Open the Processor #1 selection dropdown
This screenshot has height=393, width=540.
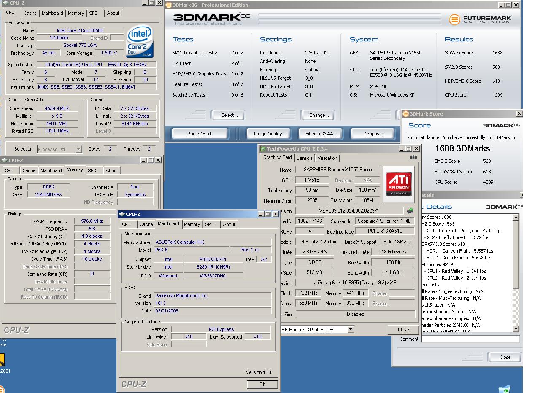pos(78,149)
